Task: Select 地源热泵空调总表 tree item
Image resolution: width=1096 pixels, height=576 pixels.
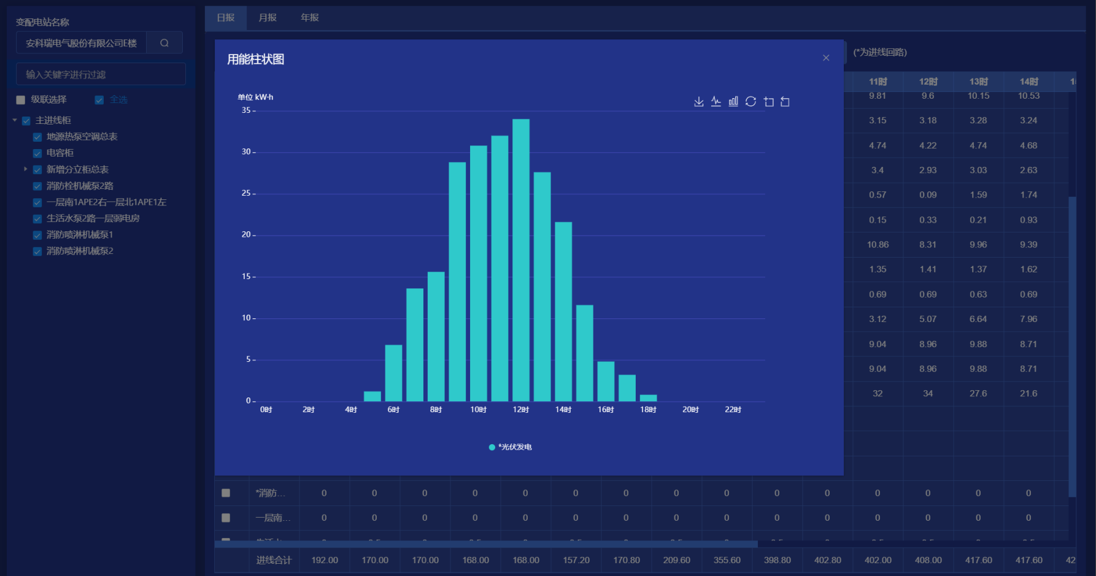Action: [82, 137]
